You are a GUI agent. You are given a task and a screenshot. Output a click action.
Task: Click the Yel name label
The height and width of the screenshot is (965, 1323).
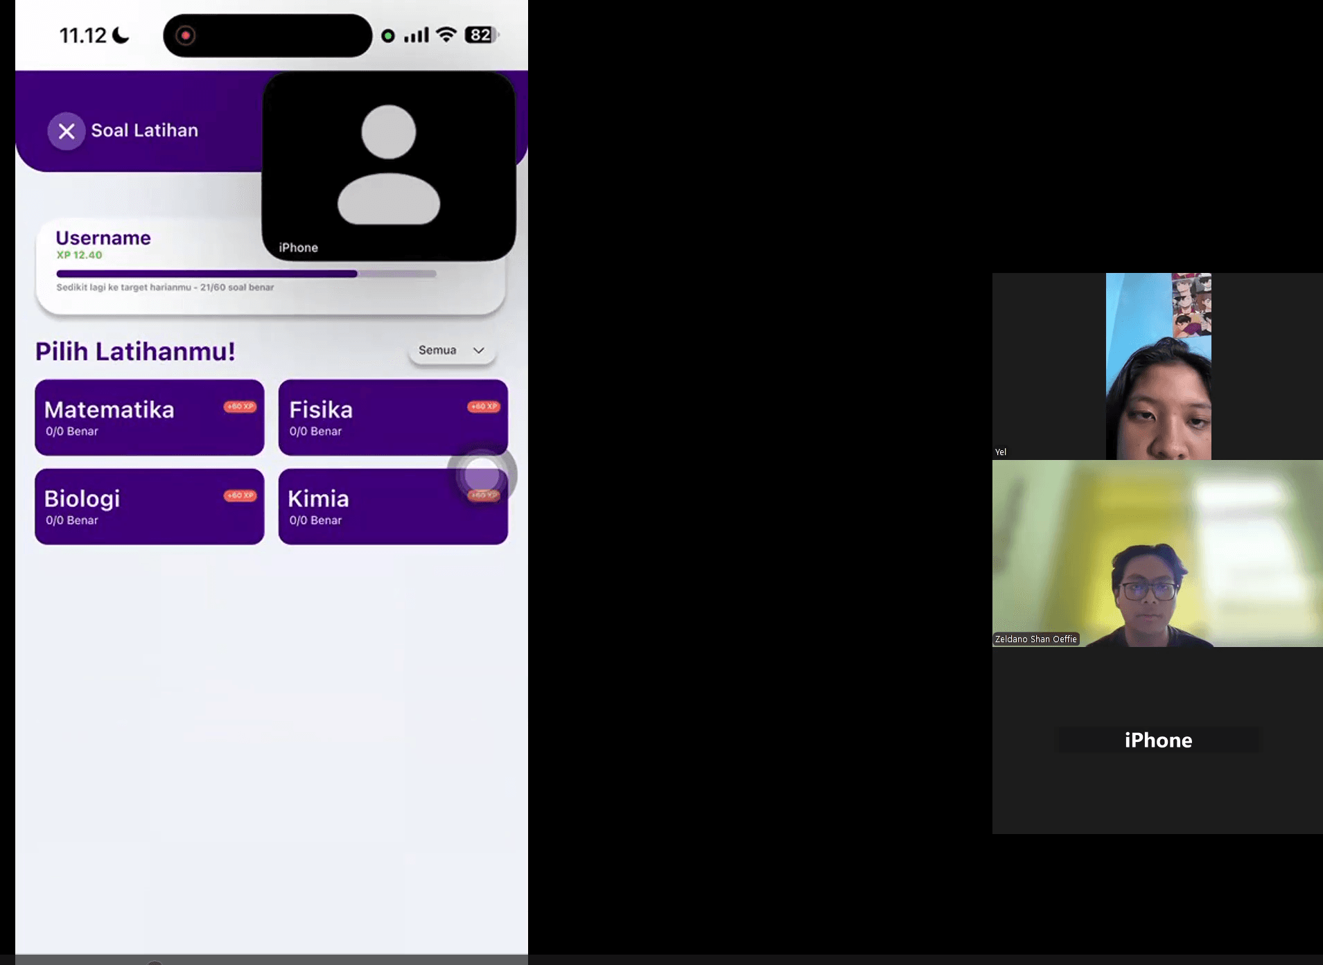pyautogui.click(x=1001, y=452)
